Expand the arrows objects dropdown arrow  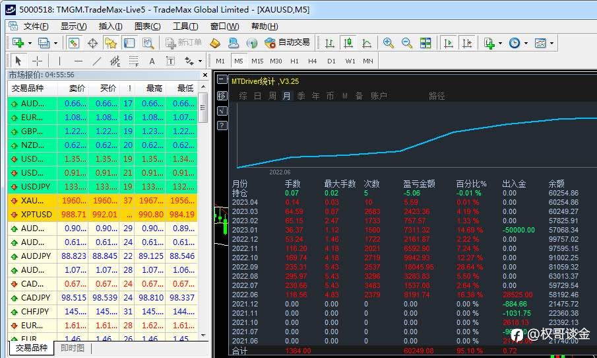pyautogui.click(x=200, y=61)
